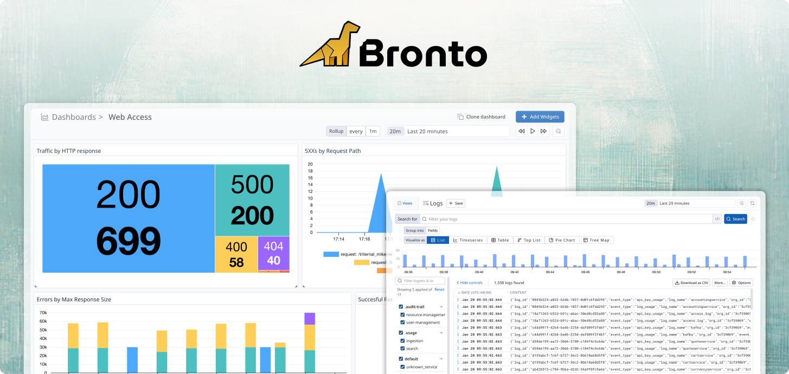
Task: Click the teal 500 tile in the treemap
Action: point(252,200)
